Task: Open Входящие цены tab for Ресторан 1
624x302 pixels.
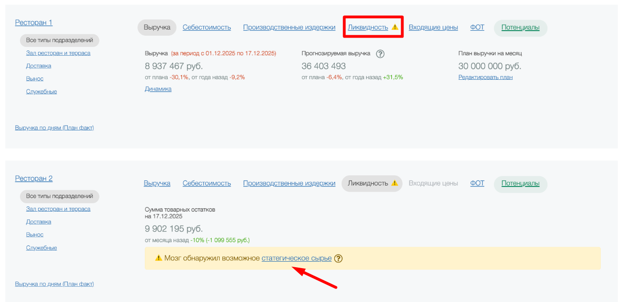Action: point(433,27)
